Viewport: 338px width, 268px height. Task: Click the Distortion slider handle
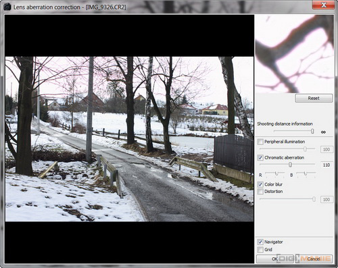pos(314,199)
